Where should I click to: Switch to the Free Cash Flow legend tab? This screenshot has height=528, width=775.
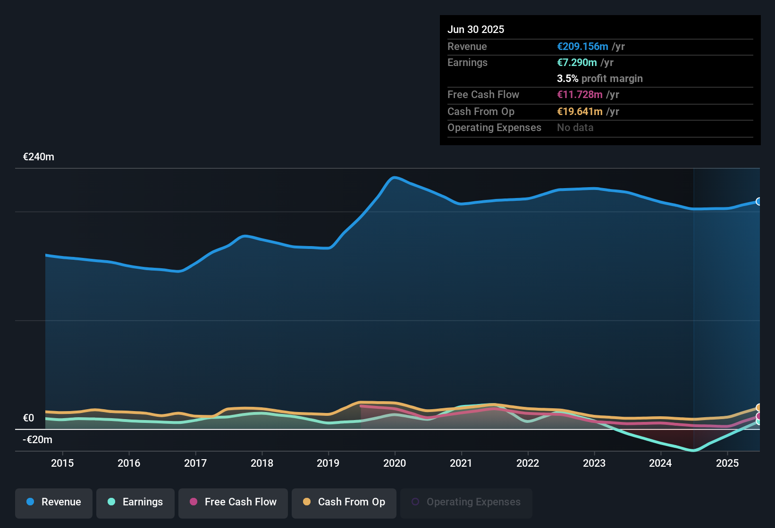coord(233,503)
